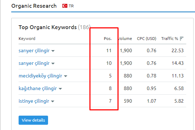Select position value 11
195x130 pixels.
(109, 50)
